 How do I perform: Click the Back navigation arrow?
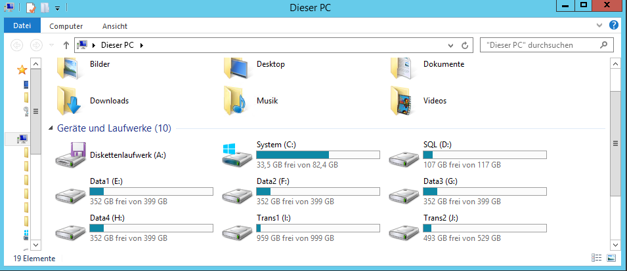17,45
